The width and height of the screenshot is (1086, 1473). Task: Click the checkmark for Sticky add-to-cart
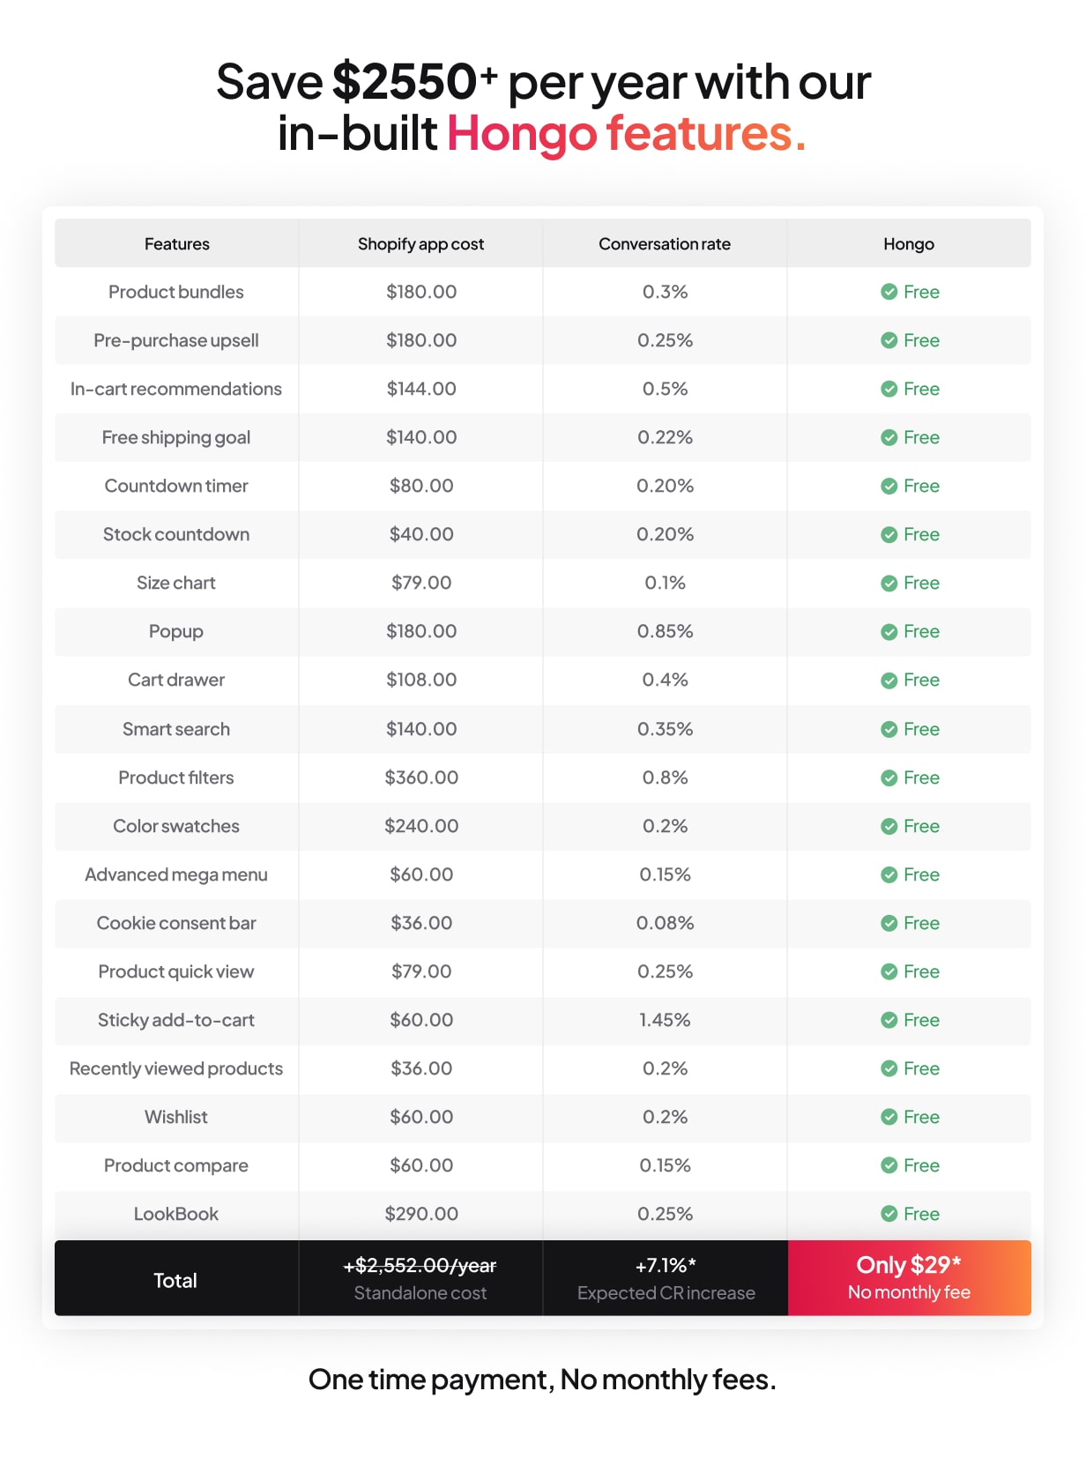pos(889,1020)
